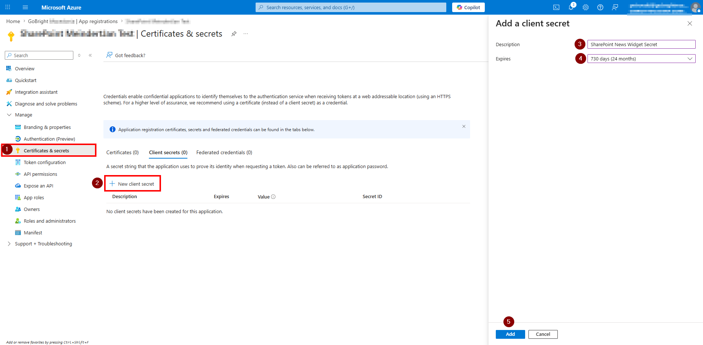Click New client secret
Image resolution: width=703 pixels, height=345 pixels.
coord(132,184)
